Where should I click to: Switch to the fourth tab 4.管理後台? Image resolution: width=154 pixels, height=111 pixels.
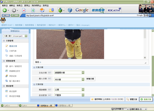(64, 106)
